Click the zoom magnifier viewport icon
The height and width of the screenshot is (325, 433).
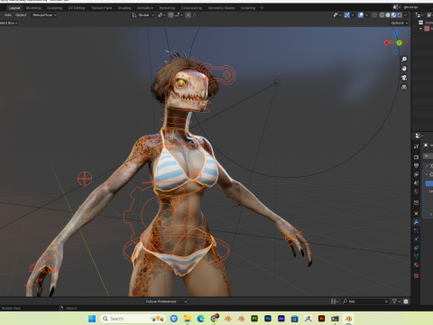tap(404, 60)
